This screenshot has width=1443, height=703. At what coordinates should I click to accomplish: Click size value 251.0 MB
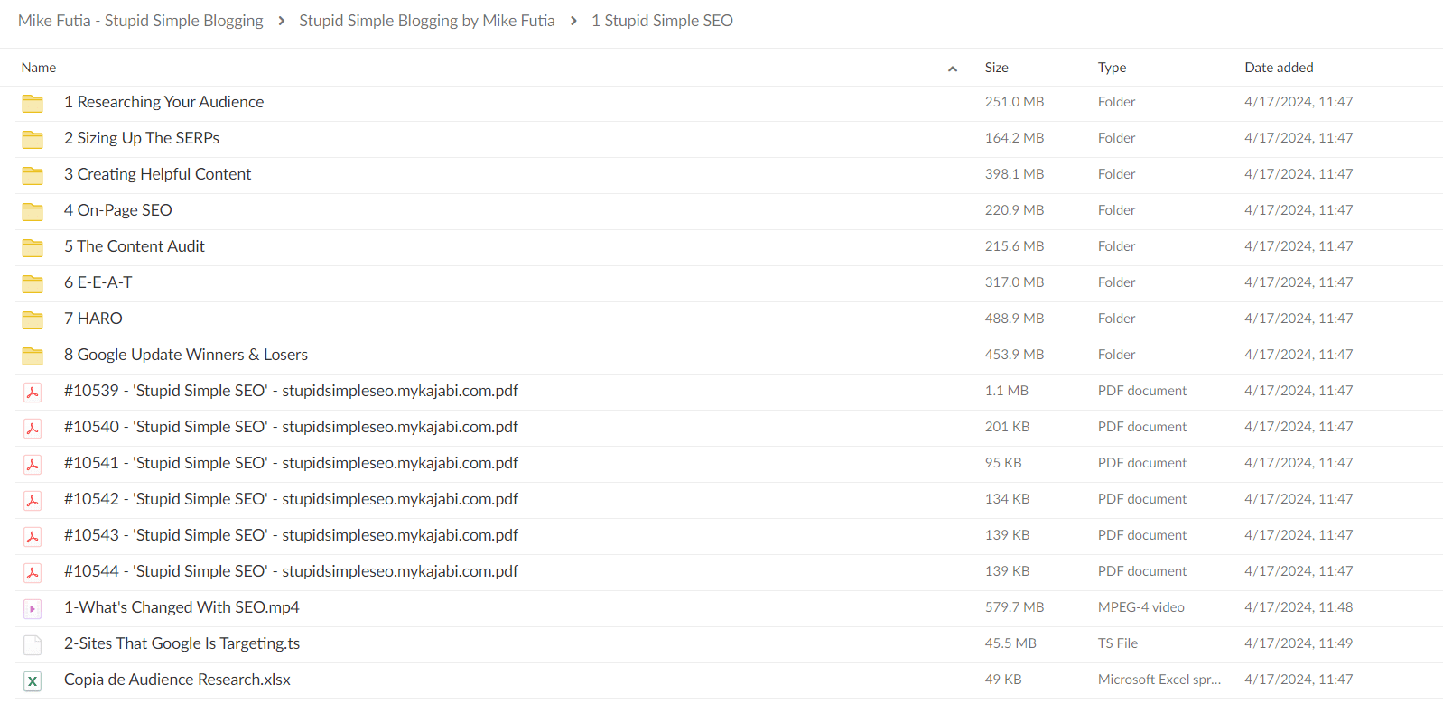click(1014, 102)
